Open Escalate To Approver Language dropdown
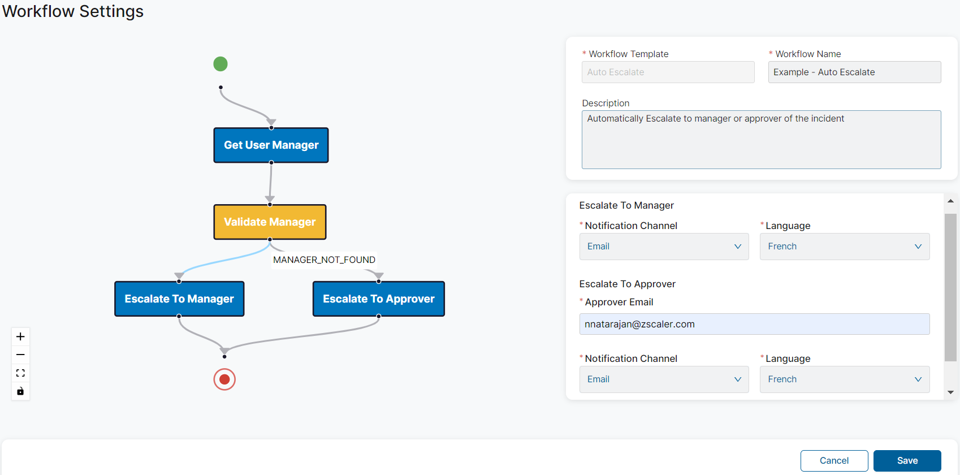 (844, 379)
